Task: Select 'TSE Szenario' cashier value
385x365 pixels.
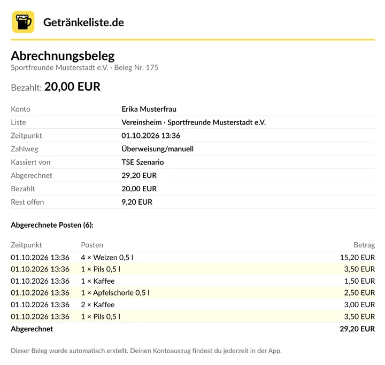Action: click(x=143, y=162)
